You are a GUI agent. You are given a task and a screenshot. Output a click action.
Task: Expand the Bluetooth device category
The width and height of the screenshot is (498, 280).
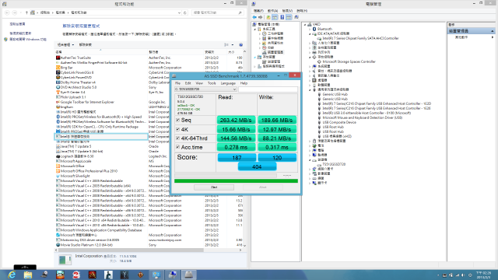click(x=310, y=29)
